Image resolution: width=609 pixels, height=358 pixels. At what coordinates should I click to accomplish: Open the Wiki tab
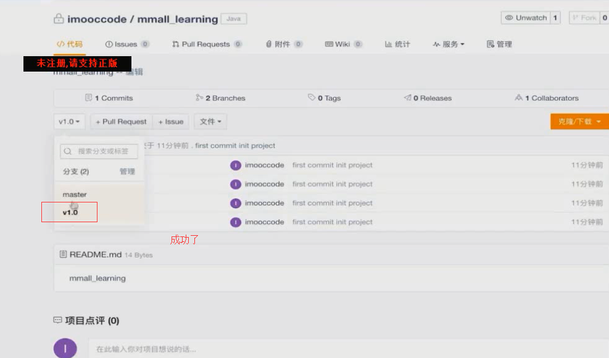tap(343, 44)
